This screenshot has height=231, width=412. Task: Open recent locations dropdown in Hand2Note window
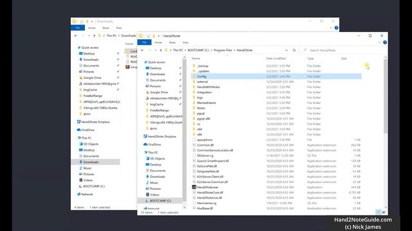[x=156, y=50]
